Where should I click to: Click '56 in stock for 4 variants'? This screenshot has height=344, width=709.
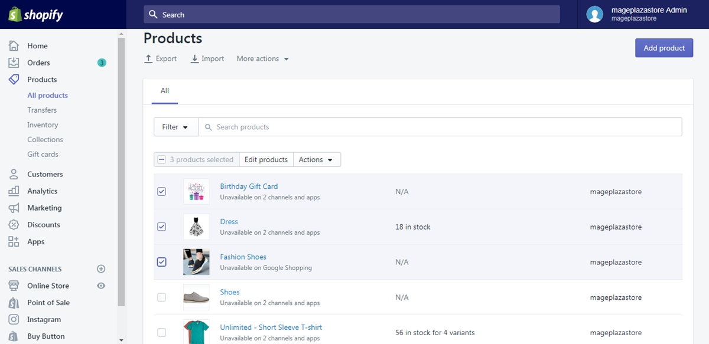click(x=435, y=333)
